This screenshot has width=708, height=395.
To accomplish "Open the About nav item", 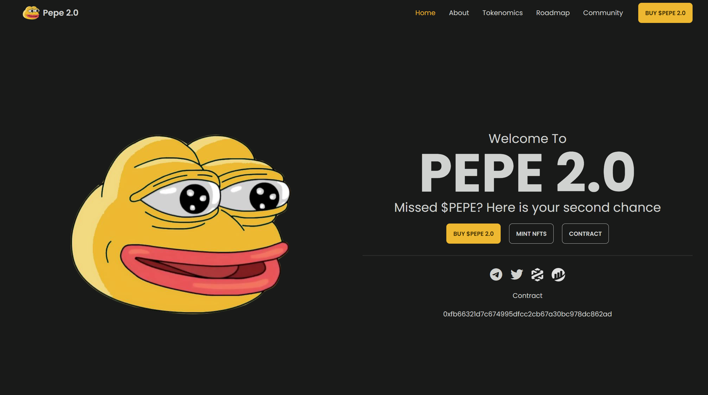I will pyautogui.click(x=459, y=13).
